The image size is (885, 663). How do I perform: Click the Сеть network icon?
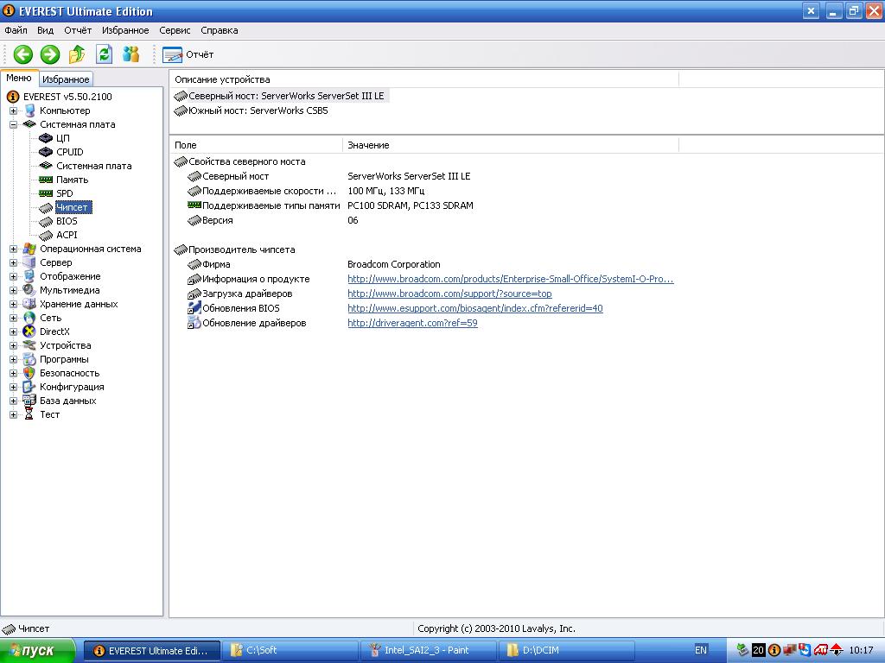(x=29, y=318)
